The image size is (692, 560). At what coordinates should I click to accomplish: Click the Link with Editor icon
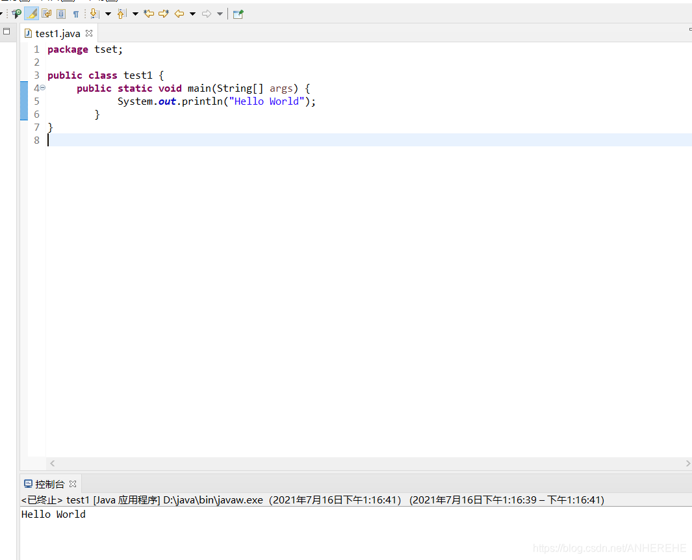pos(16,13)
